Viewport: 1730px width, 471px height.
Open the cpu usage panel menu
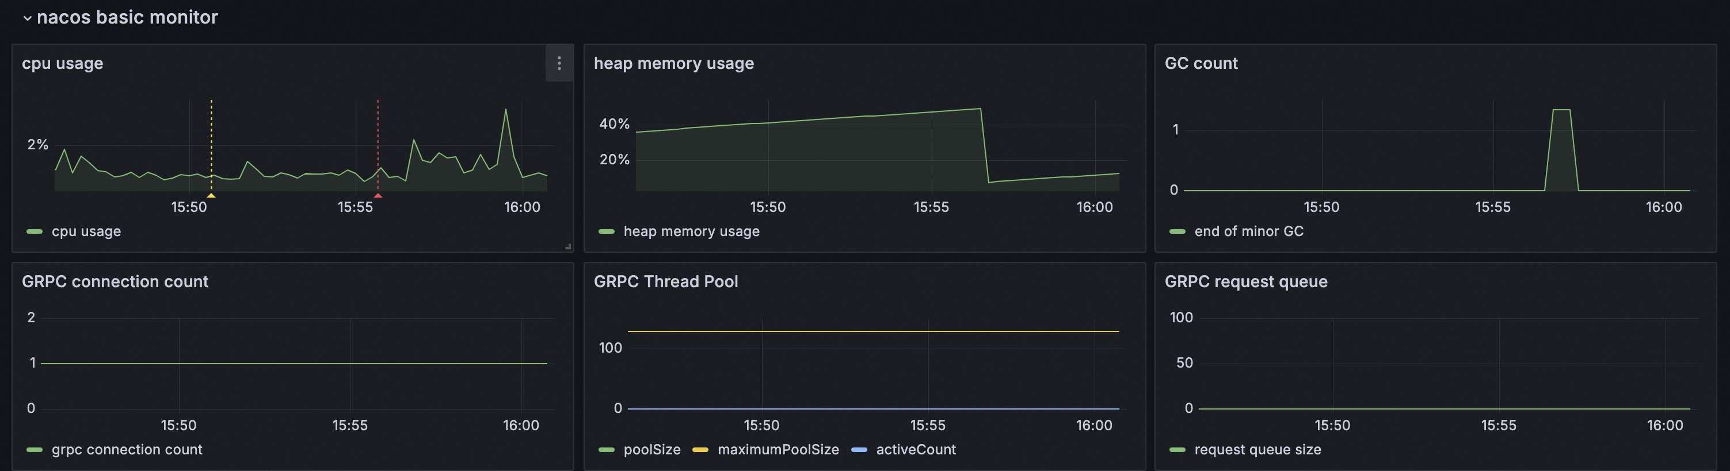pyautogui.click(x=559, y=63)
